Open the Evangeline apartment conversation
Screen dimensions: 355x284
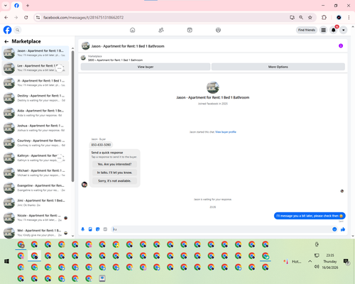(x=35, y=188)
